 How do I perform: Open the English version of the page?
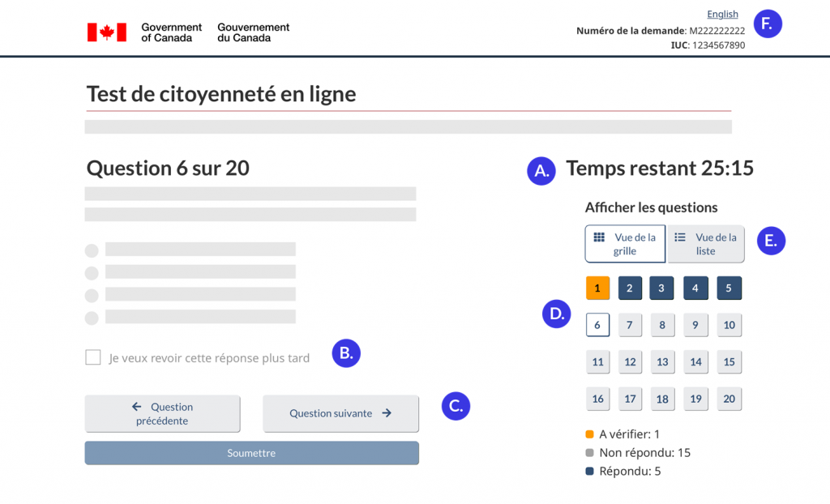tap(721, 14)
